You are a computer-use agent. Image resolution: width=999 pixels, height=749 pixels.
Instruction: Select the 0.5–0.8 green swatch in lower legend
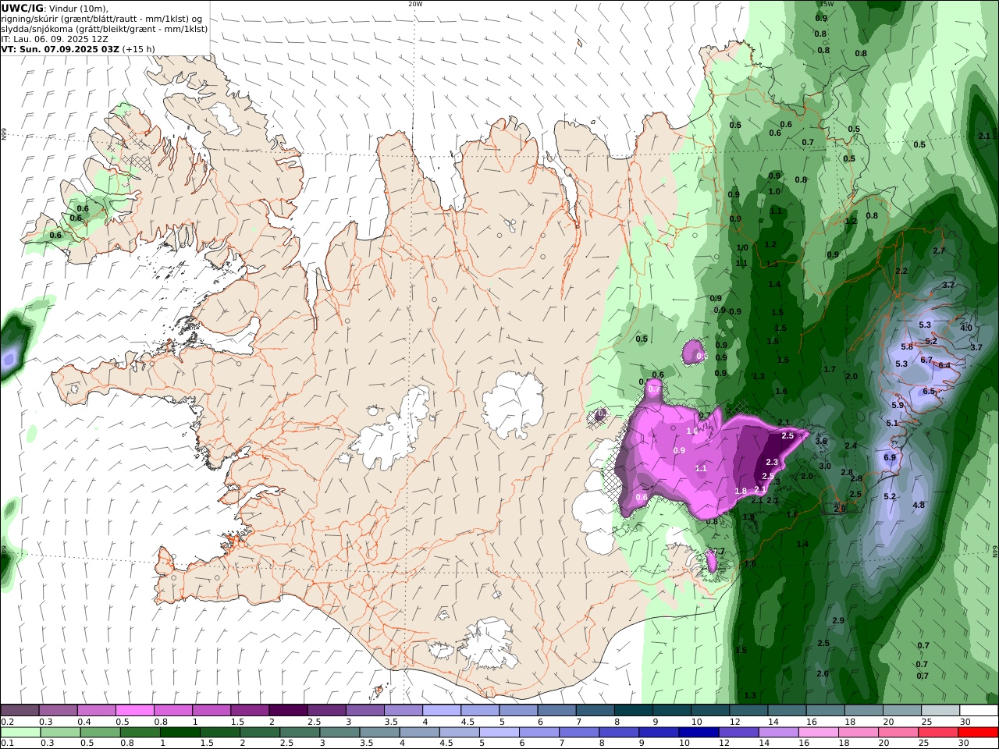101,733
